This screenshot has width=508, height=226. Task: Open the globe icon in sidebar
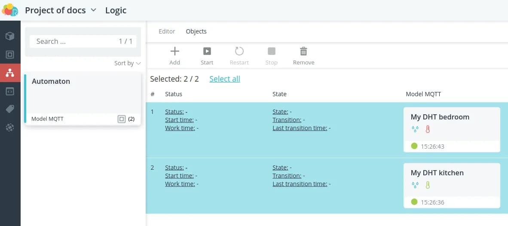click(x=10, y=127)
